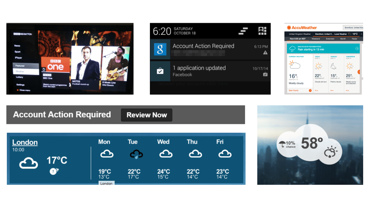370x208 pixels.
Task: Click Tuesday's rain cloud forecast icon
Action: (134, 154)
